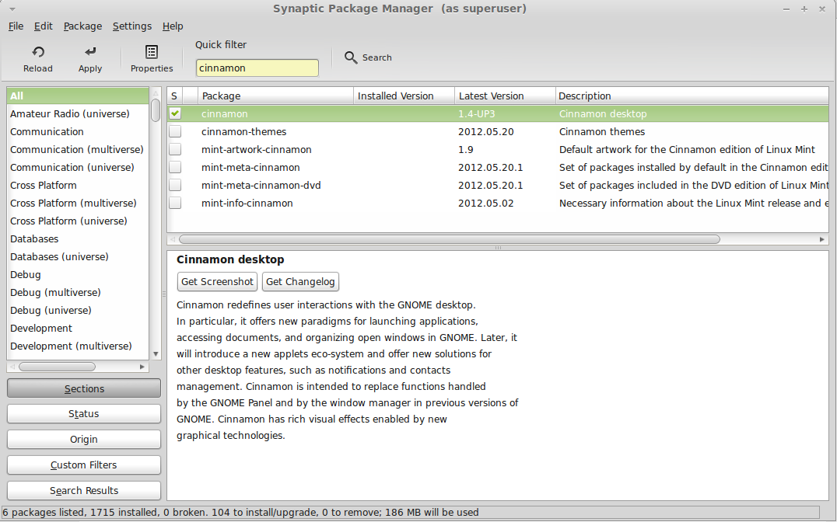Select Debug (multiverse) section
Viewport: 837px width, 522px height.
coord(78,292)
